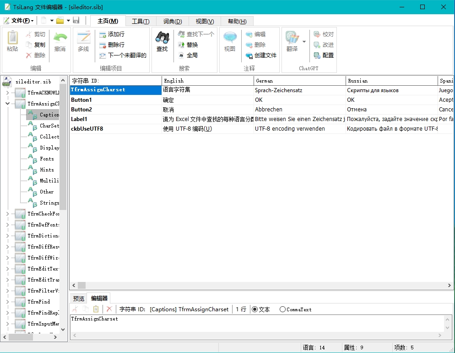Click the Paste (粘贴) clipboard icon
Viewport: 455px width, 353px height.
[12, 38]
